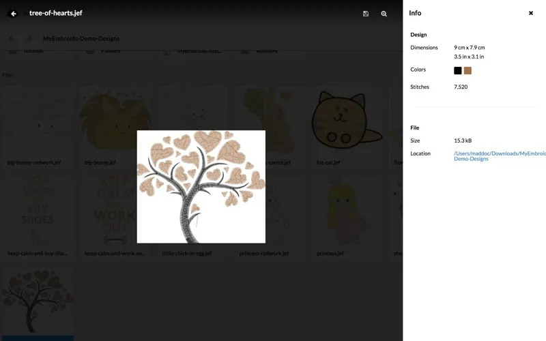Viewport: 546px width, 341px height.
Task: Click the 9 cm x 7.9 cm dimensions value
Action: 469,48
